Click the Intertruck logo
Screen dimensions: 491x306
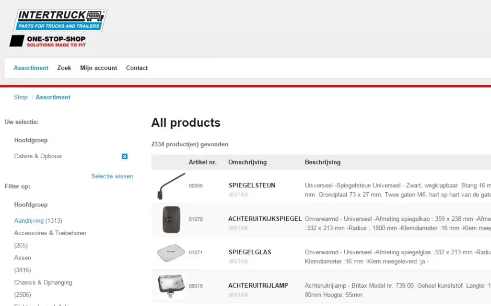pos(58,20)
